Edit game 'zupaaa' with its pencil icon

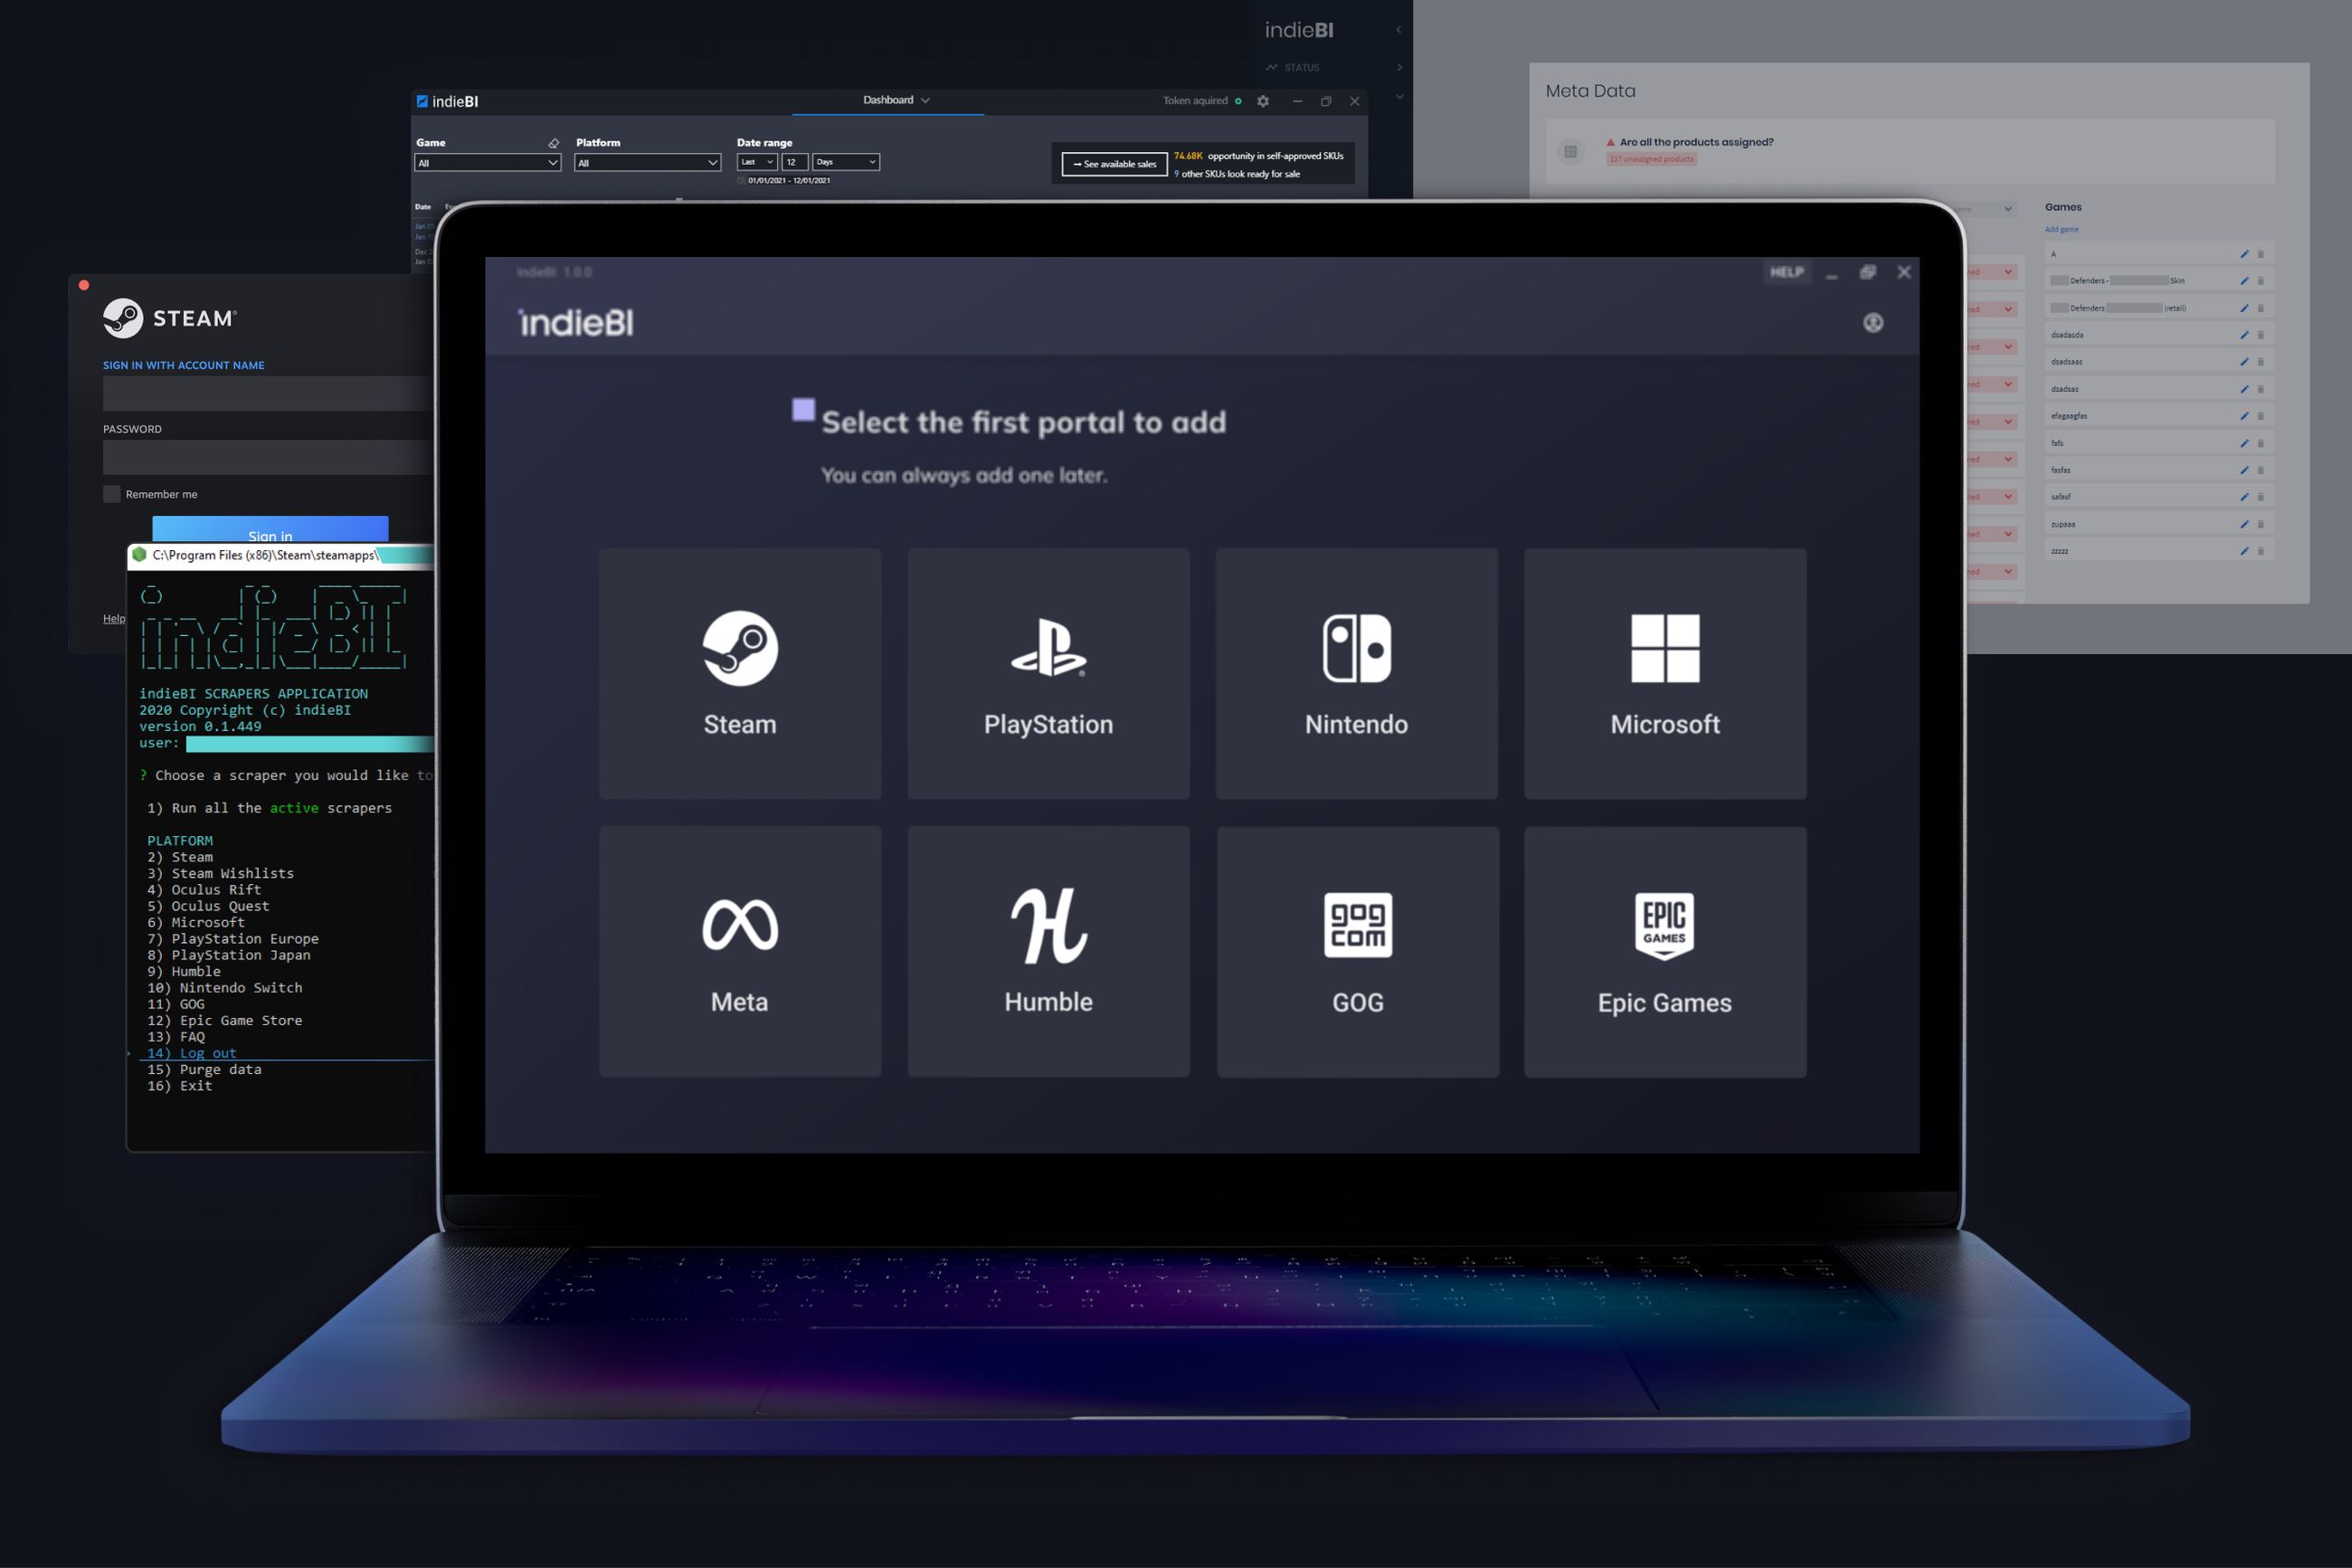[2244, 524]
